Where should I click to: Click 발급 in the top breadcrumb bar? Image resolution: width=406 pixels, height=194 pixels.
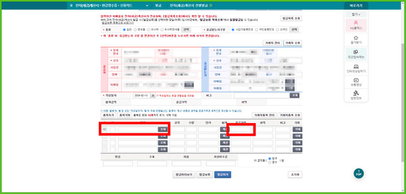(x=158, y=5)
